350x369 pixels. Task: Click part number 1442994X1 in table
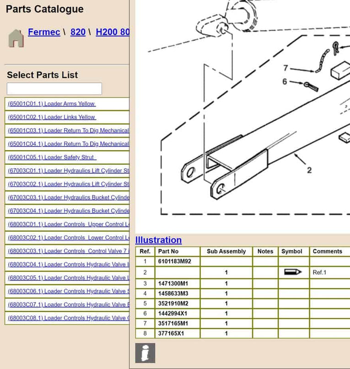(x=173, y=314)
